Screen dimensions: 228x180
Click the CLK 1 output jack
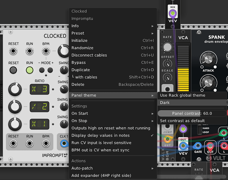point(64,143)
